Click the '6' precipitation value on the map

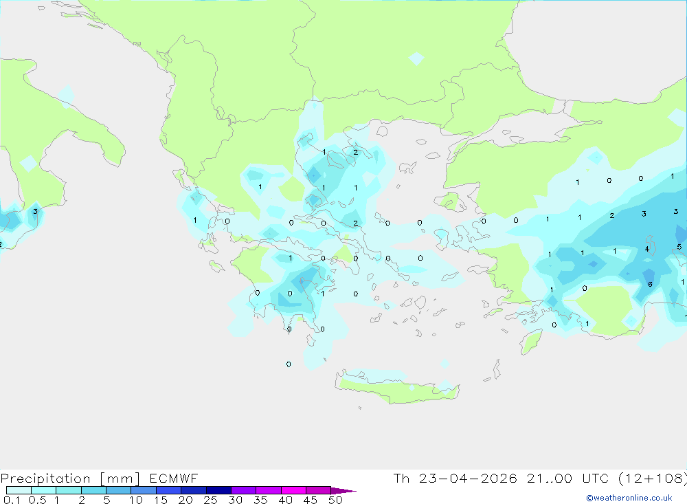click(650, 284)
